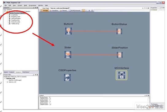The height and width of the screenshot is (112, 167).
Task: Select the ButtonStatus output icon
Action: (x=119, y=31)
